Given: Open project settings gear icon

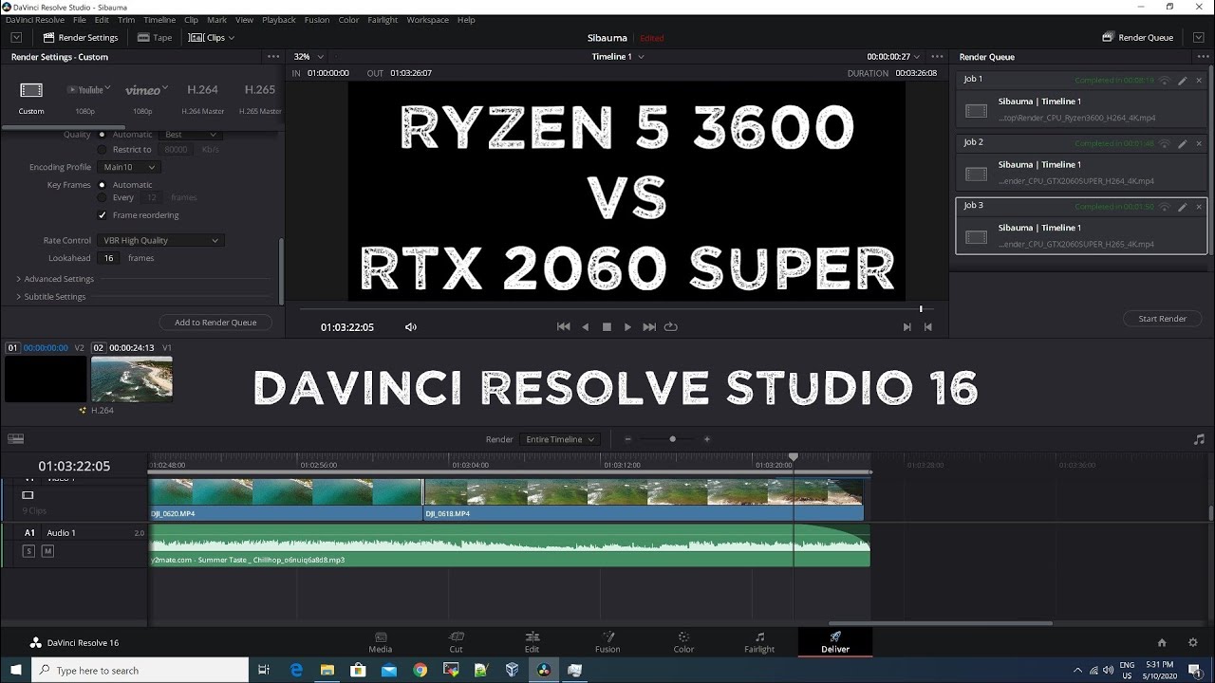Looking at the screenshot, I should 1193,642.
